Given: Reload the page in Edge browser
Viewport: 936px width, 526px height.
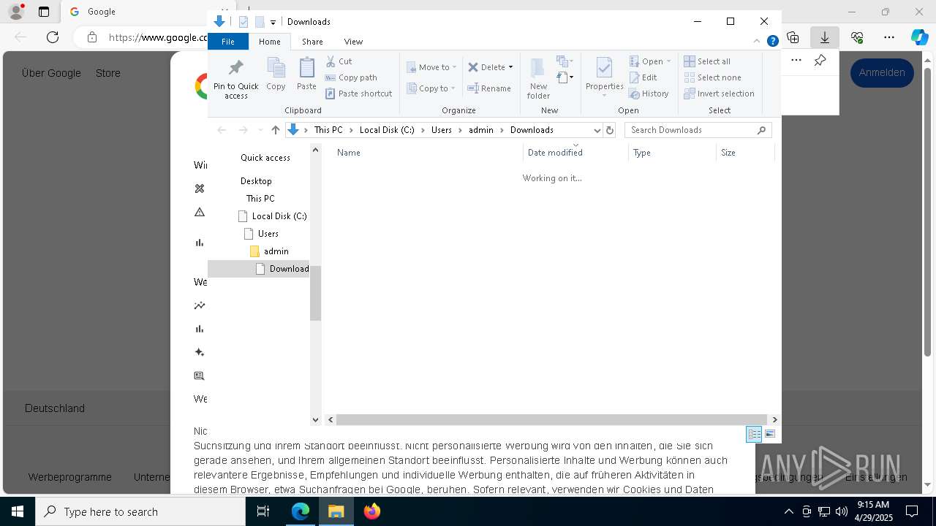Looking at the screenshot, I should pos(52,37).
